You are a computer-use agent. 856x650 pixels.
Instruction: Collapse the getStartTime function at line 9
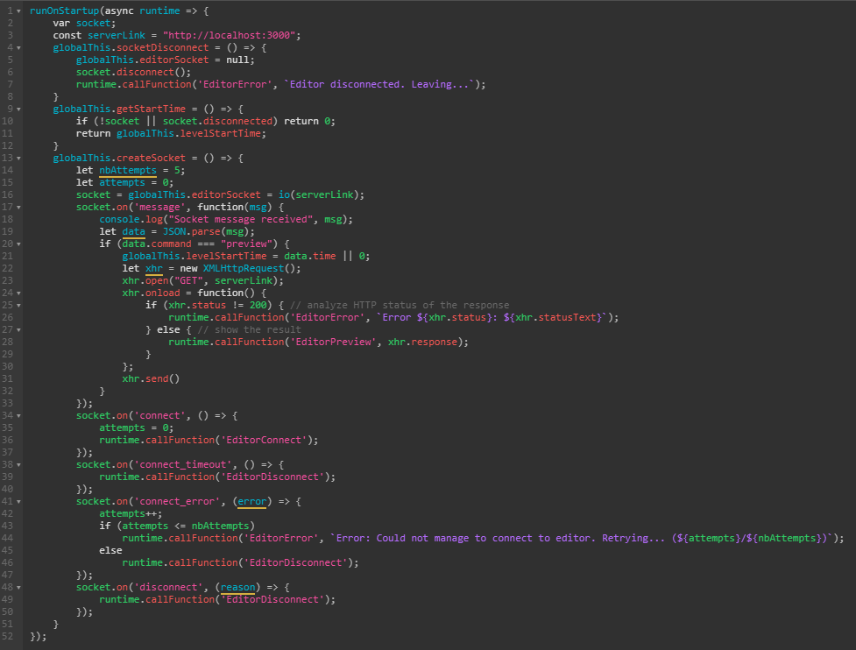(x=19, y=110)
